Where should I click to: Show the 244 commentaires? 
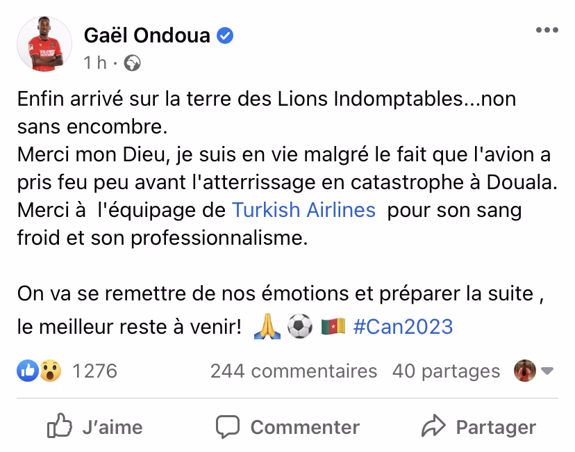[294, 371]
